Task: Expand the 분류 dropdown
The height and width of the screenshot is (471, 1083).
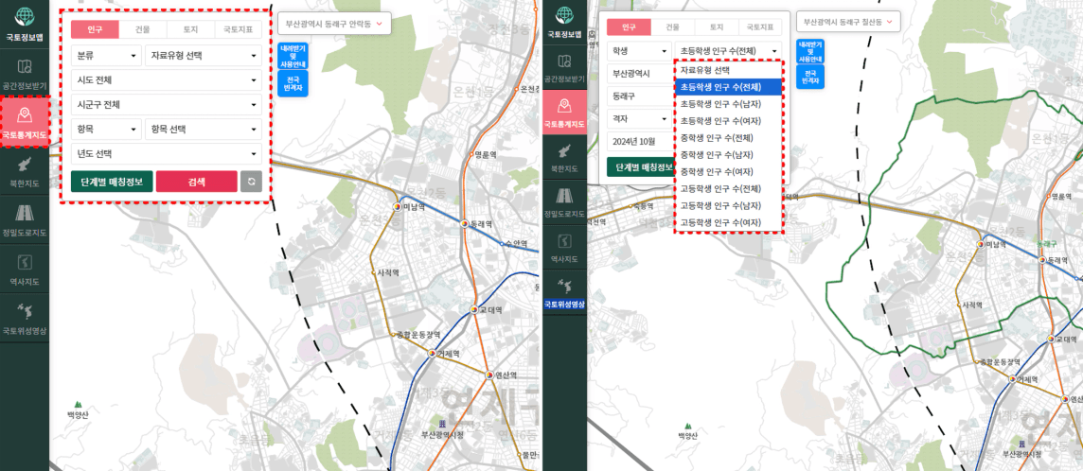Action: coord(105,56)
